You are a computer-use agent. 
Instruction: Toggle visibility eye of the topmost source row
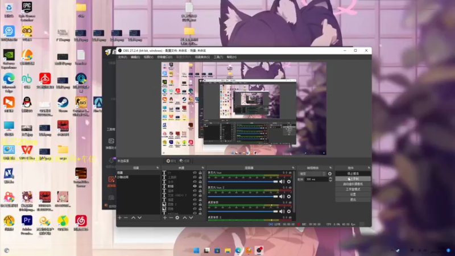point(195,173)
